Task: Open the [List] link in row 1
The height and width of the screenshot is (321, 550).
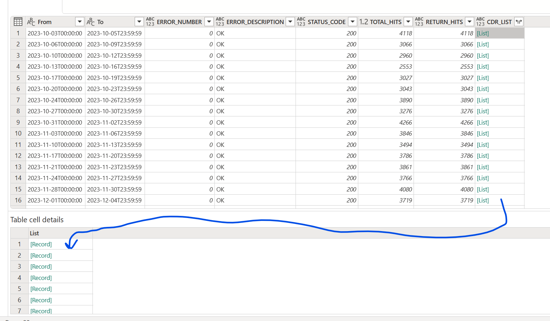Action: tap(483, 33)
